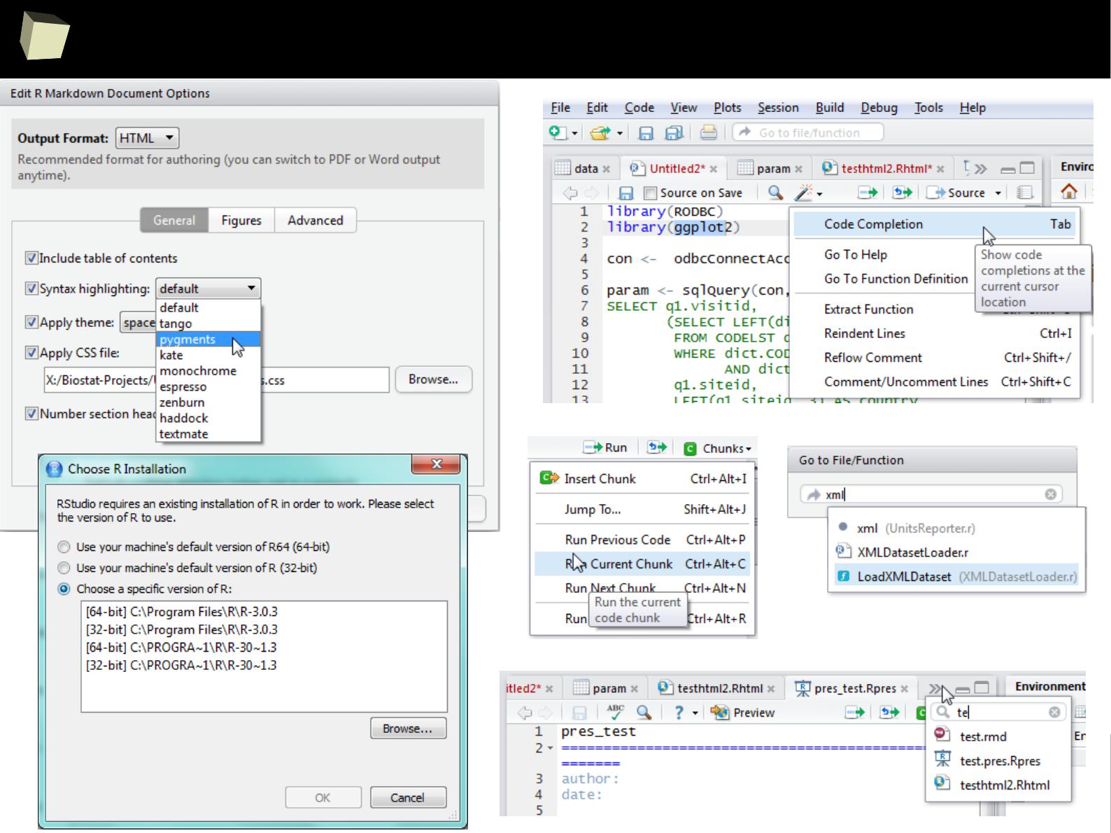Click the Code Tools magic wand icon

pyautogui.click(x=805, y=192)
